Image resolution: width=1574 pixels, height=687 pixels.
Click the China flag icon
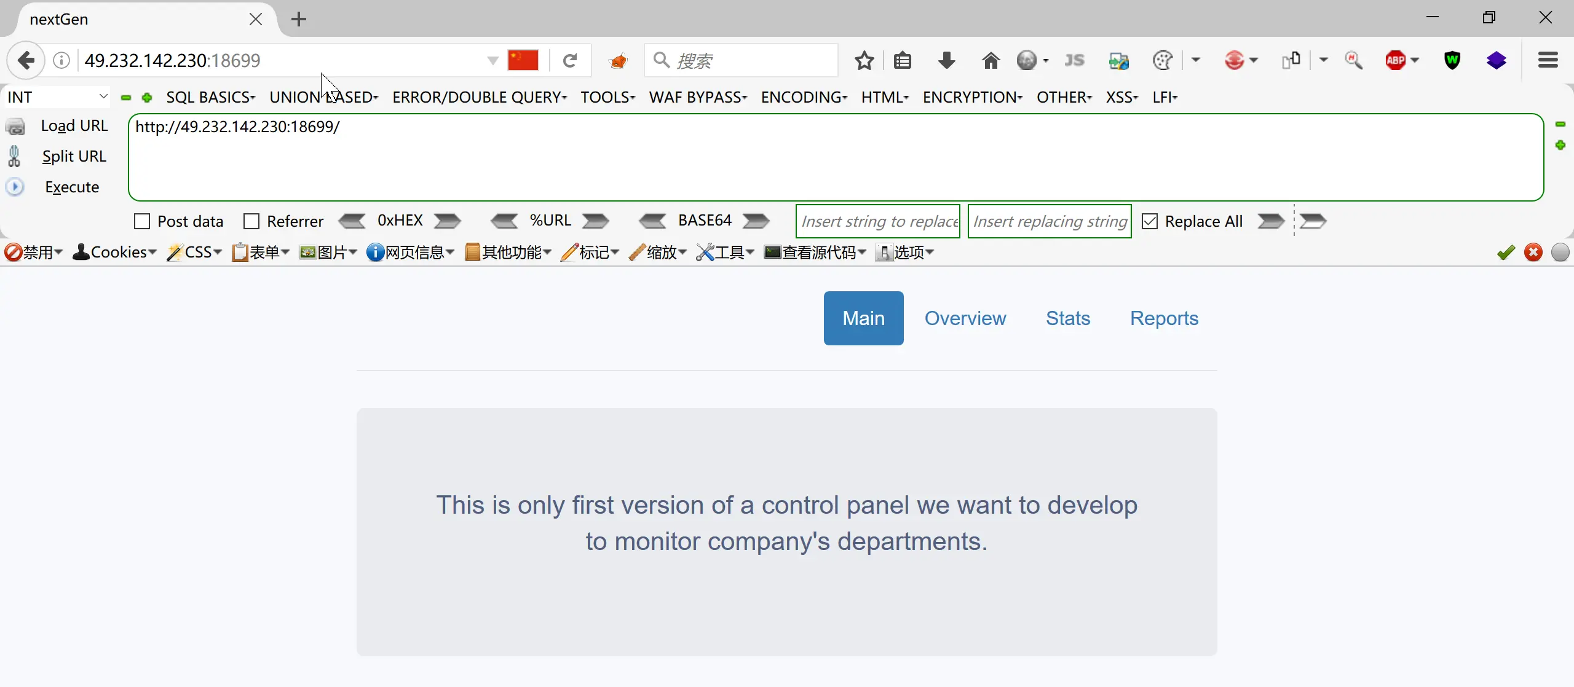pos(523,60)
